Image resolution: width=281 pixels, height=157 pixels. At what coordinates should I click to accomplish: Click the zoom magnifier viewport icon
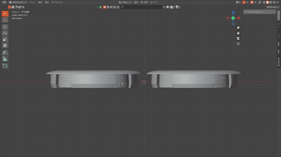(x=238, y=28)
